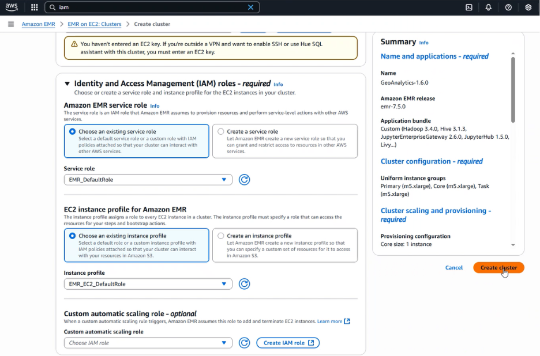540x356 pixels.
Task: Refresh the Instance profile list
Action: point(244,284)
